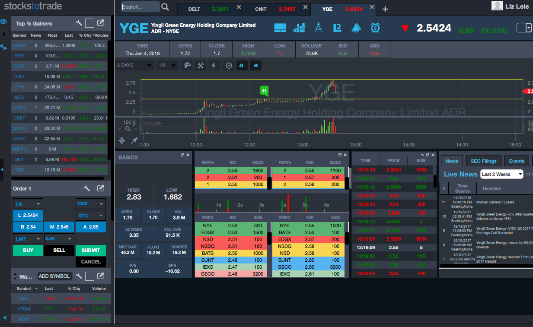Click the chart crosshair icon
The image size is (533, 327).
tap(122, 140)
